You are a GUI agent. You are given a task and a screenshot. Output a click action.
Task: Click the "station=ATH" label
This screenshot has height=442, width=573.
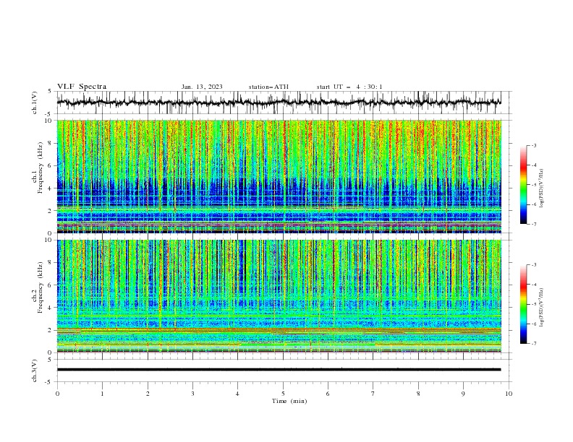(268, 87)
